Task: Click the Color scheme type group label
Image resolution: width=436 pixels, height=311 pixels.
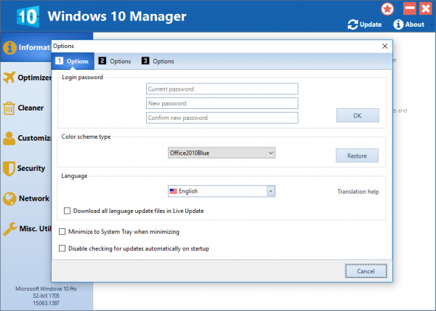Action: coord(86,137)
